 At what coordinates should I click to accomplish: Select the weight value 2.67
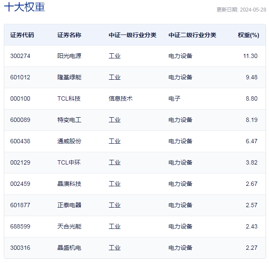251,184
